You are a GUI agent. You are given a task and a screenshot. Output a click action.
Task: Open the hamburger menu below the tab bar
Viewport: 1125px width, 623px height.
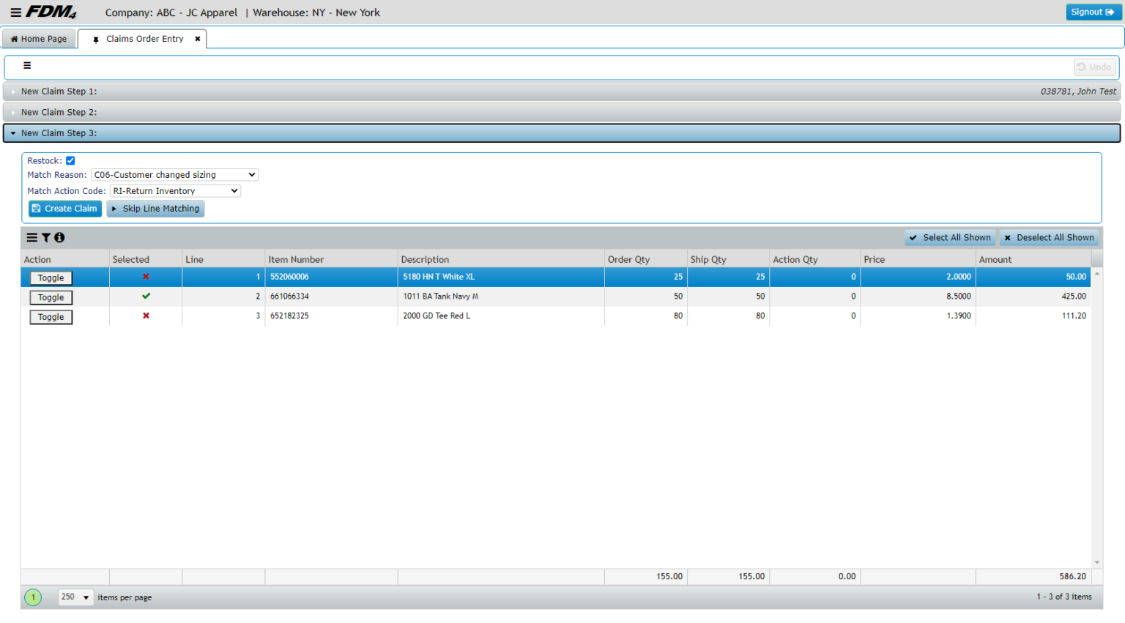click(x=26, y=66)
